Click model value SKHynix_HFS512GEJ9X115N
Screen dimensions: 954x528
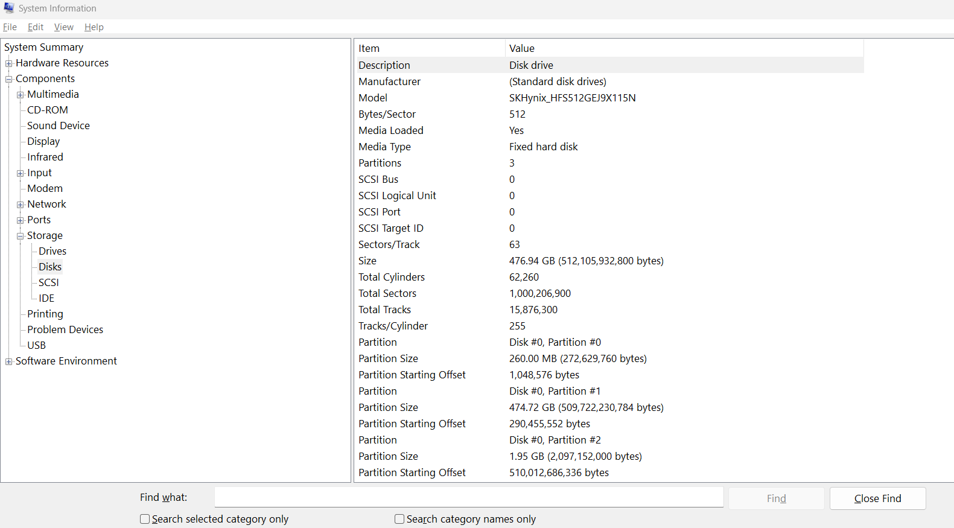[x=573, y=98]
